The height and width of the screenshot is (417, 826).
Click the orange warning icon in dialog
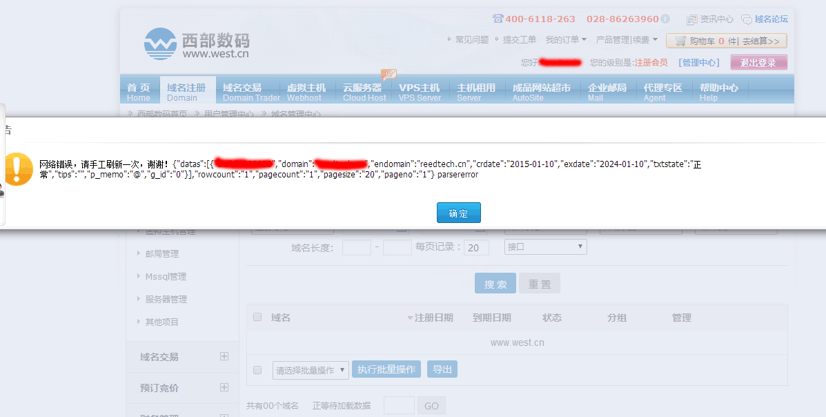coord(18,169)
